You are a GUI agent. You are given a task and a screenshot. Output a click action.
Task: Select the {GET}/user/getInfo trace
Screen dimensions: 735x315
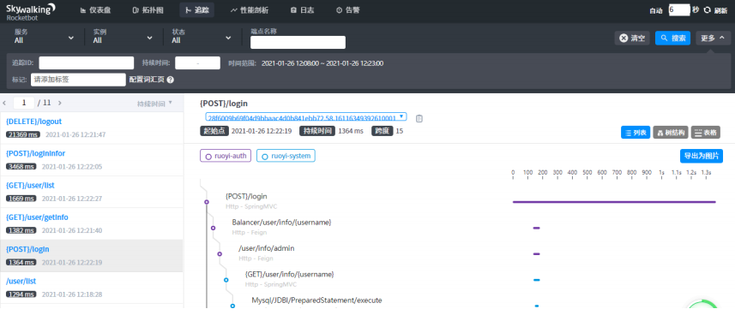click(92, 223)
